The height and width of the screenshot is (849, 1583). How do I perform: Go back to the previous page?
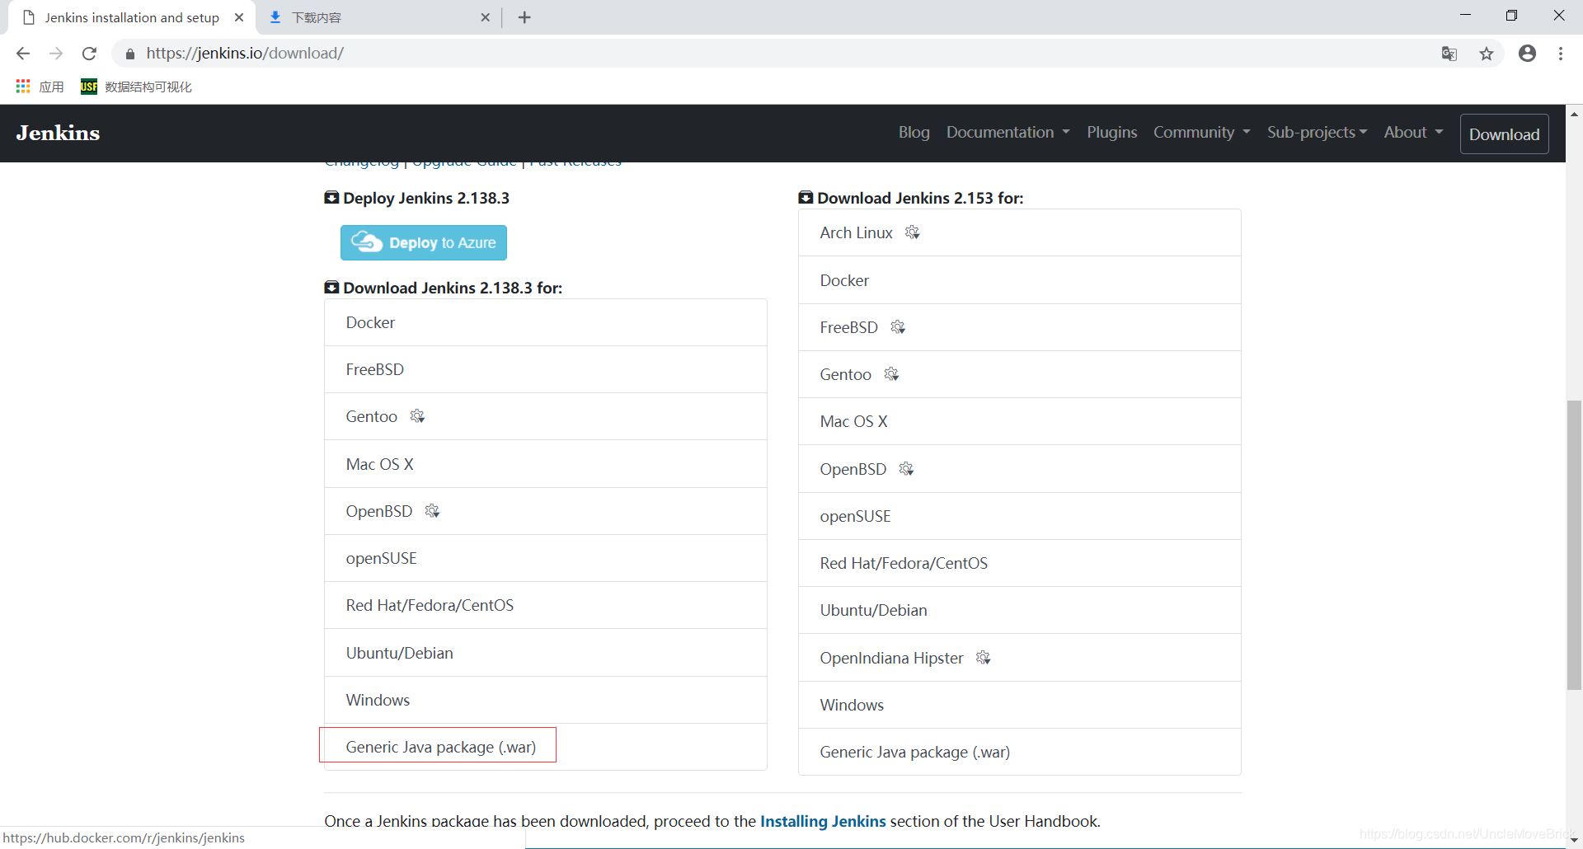point(23,54)
